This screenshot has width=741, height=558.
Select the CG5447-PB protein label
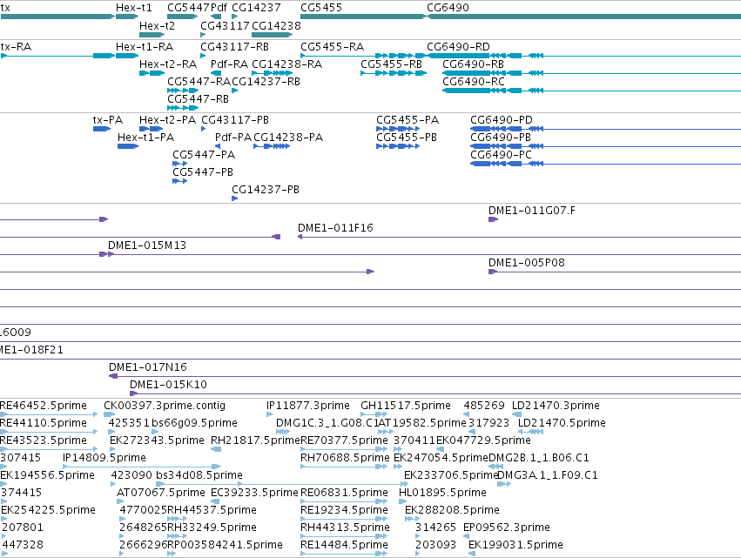click(203, 172)
